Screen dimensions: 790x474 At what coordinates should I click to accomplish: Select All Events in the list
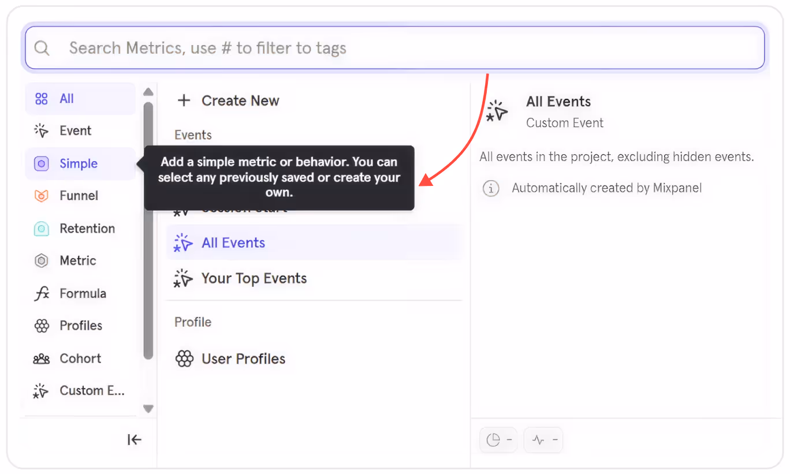[314, 243]
